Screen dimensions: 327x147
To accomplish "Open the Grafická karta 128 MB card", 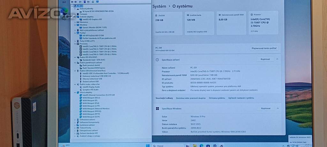I will point(199,23).
